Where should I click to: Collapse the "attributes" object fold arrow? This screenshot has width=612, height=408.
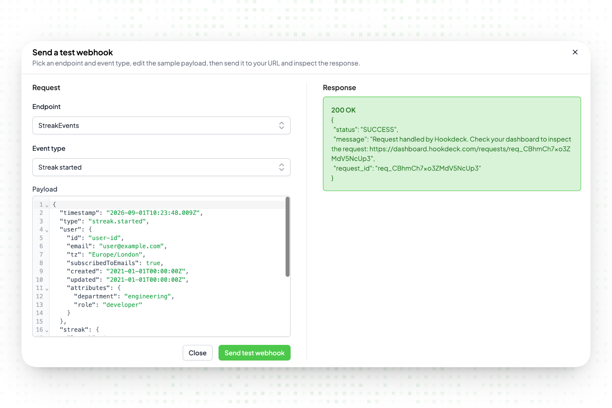click(x=47, y=289)
